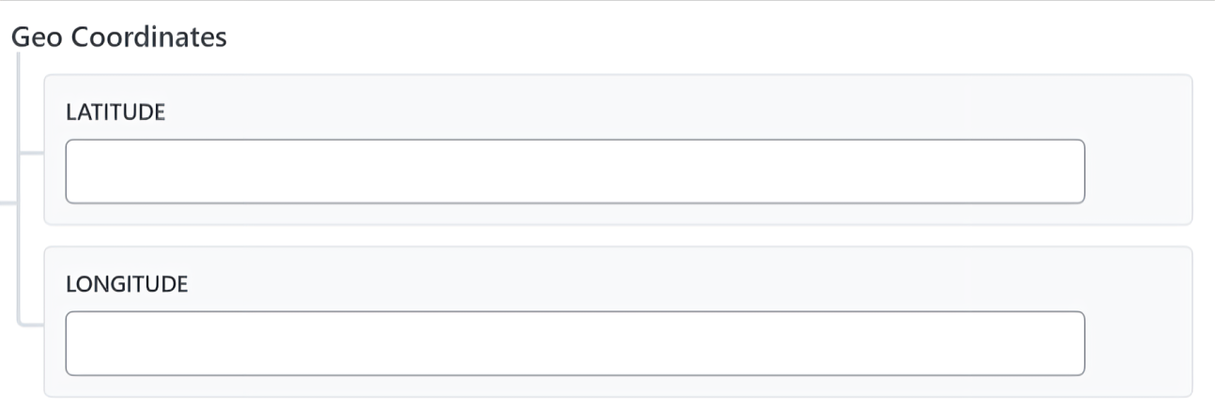Select the LATITUDE field label
This screenshot has width=1215, height=407.
coord(115,113)
